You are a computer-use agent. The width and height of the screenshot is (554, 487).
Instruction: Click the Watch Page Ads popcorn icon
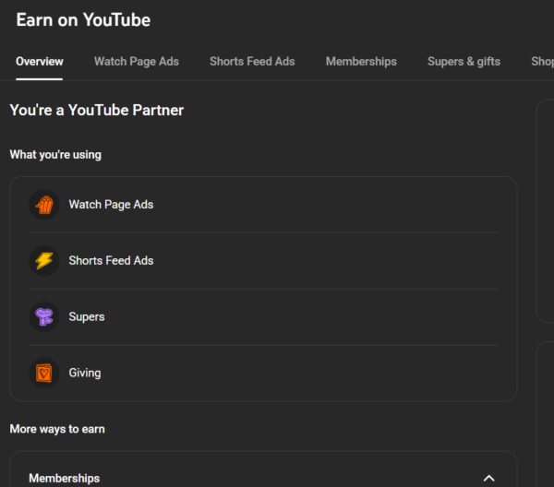pyautogui.click(x=44, y=205)
